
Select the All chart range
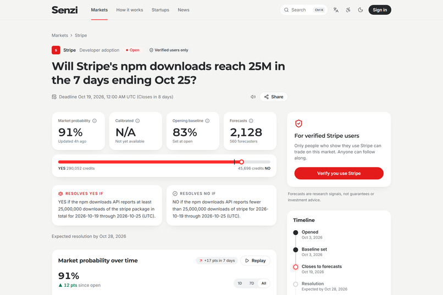tap(264, 283)
